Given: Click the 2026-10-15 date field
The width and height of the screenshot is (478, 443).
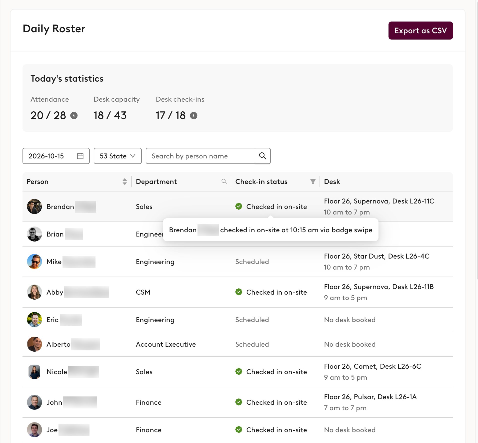Looking at the screenshot, I should (56, 156).
